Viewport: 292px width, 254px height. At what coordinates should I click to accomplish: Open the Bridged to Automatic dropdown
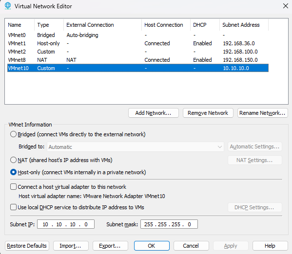[x=136, y=147]
